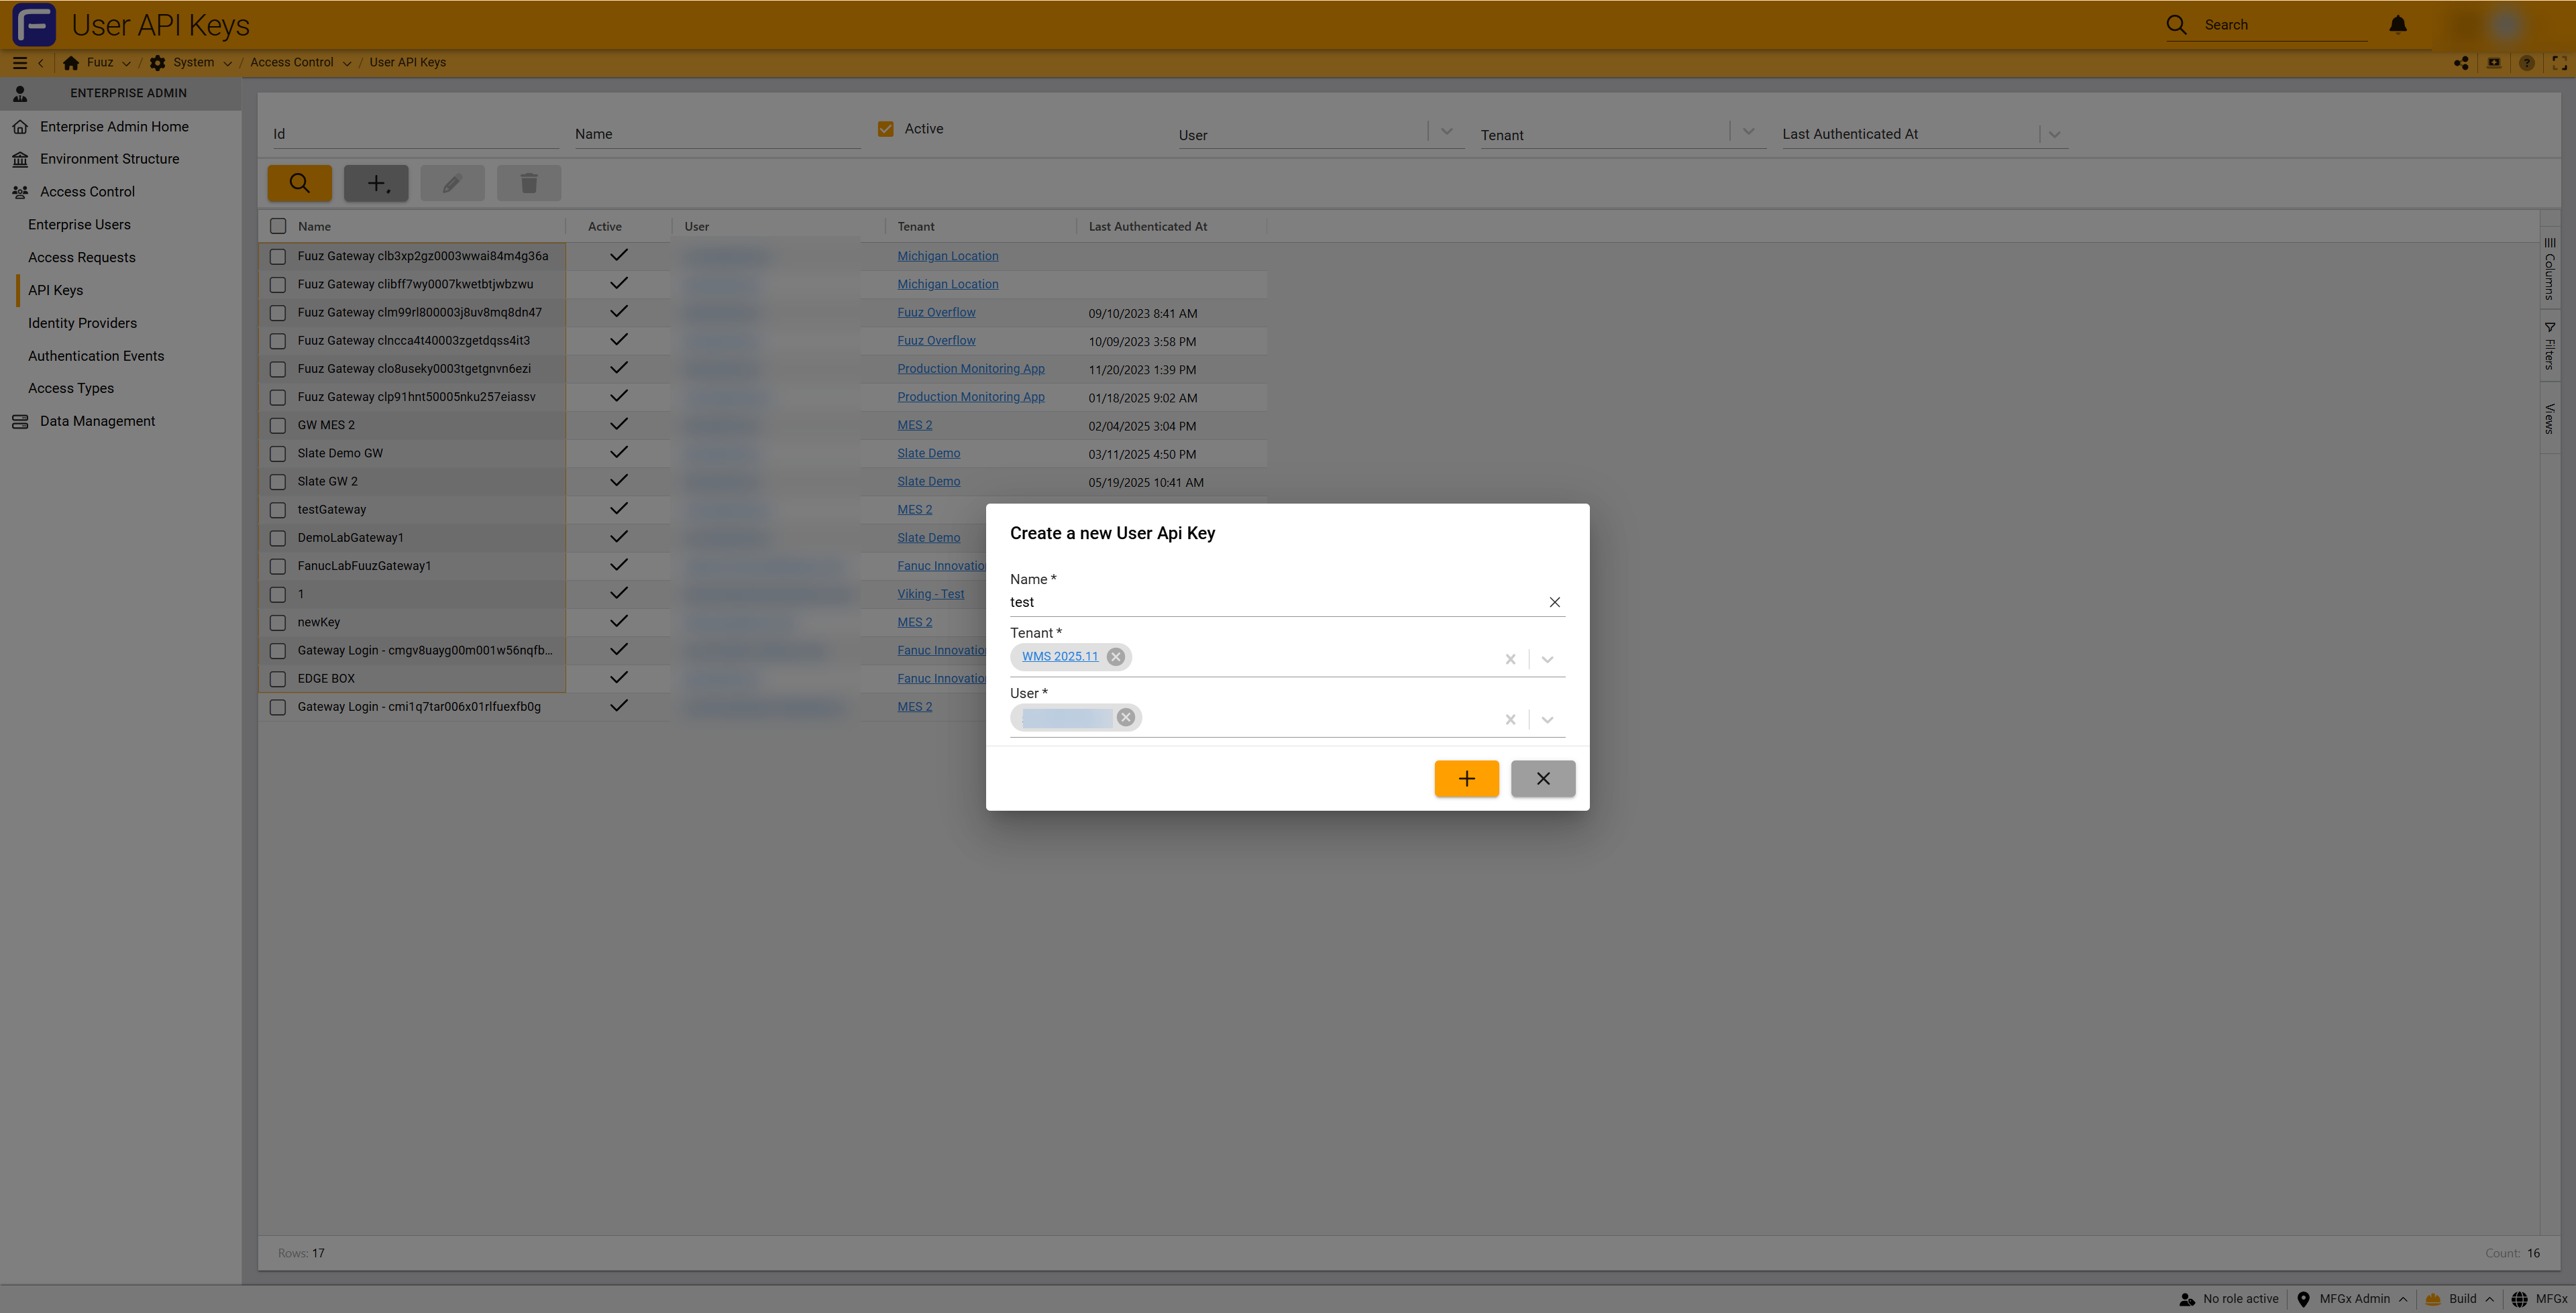Click the orange search button in toolbar
The image size is (2576, 1313).
coord(299,183)
